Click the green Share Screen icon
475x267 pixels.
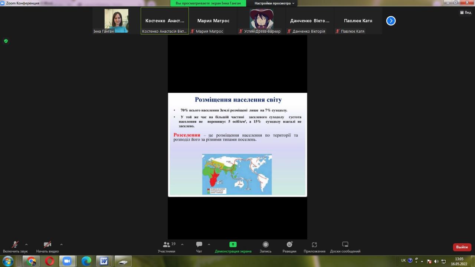233,244
